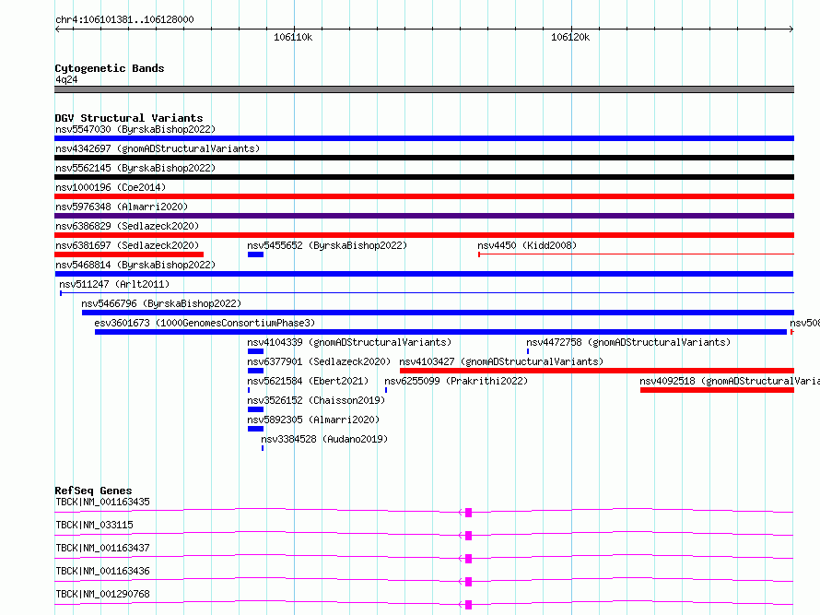The image size is (820, 615).
Task: Select the red nsv4092518 variant bar
Action: (x=717, y=390)
